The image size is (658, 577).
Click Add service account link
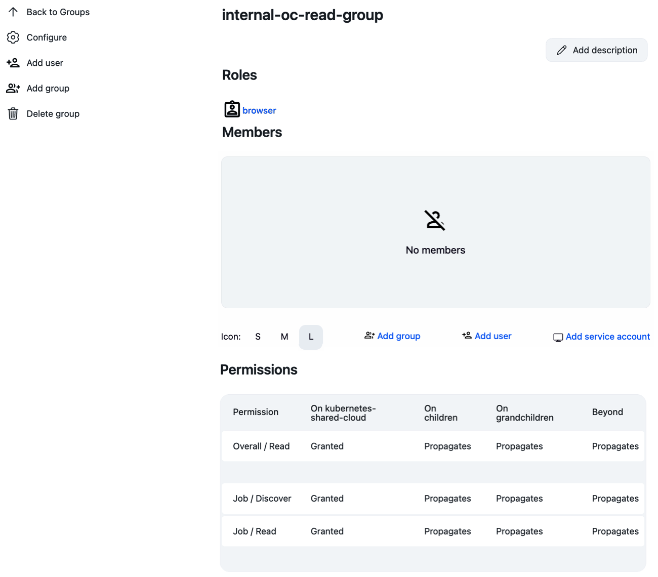[607, 337]
